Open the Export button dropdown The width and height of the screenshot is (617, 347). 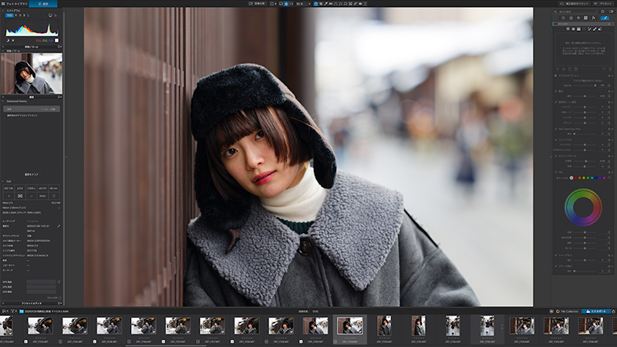(595, 312)
